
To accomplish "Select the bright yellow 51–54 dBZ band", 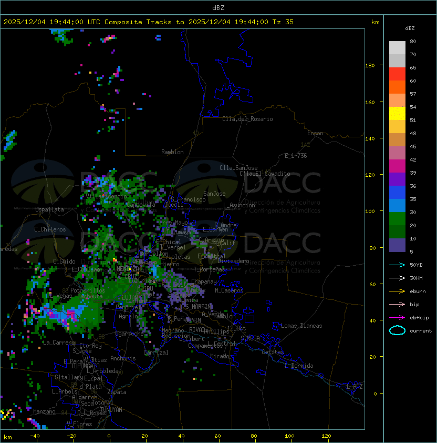I will (x=397, y=114).
